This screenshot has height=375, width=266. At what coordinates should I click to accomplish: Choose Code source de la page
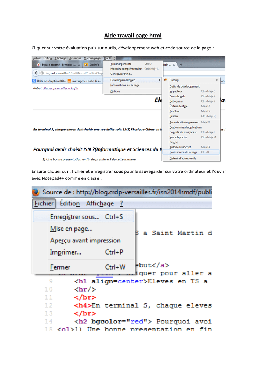coord(191,152)
